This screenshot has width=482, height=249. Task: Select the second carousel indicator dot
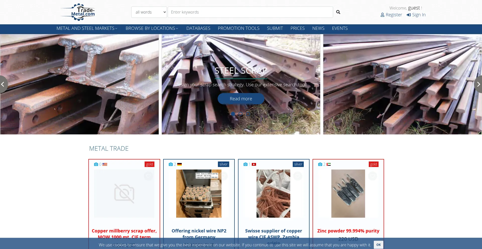[x=240, y=114]
